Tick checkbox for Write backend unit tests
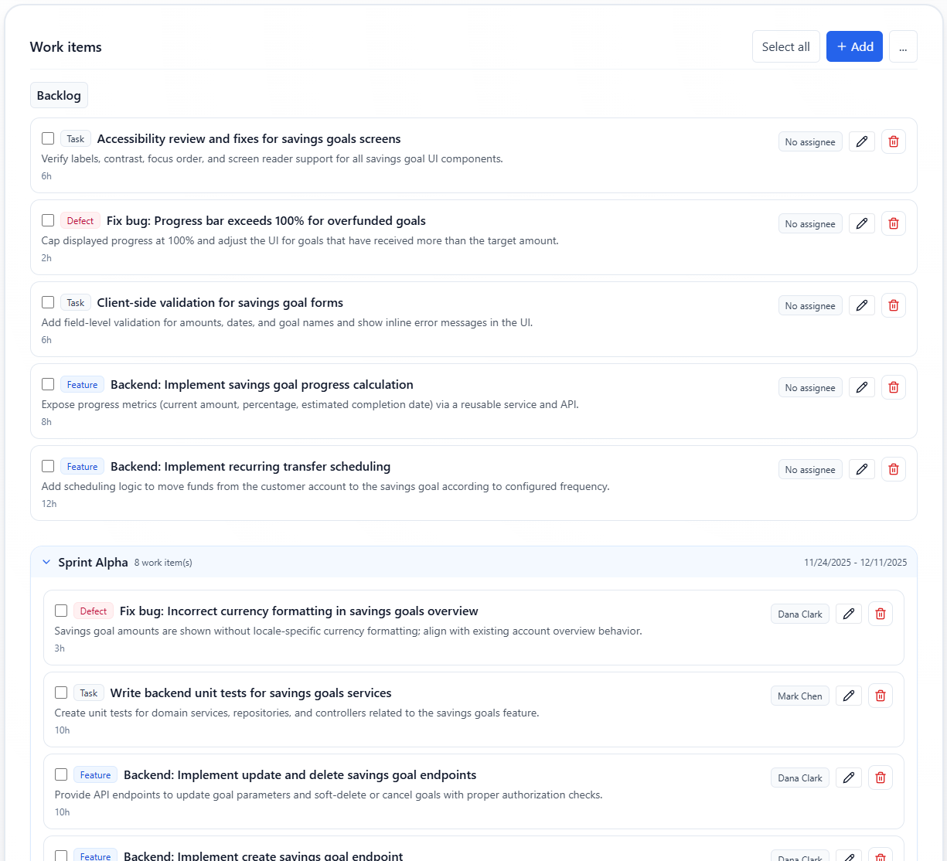This screenshot has width=947, height=861. click(61, 693)
